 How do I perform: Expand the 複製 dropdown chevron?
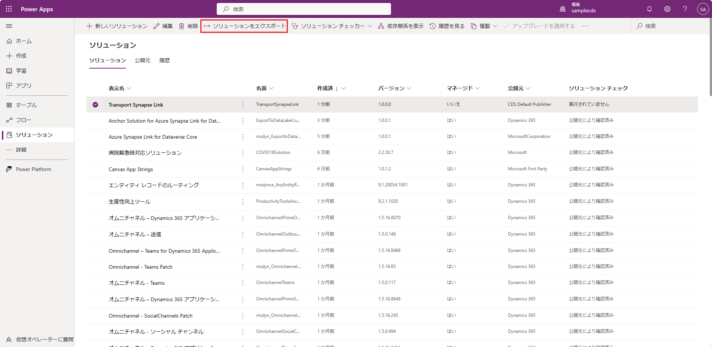(x=495, y=26)
